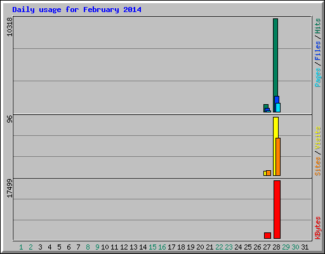The height and width of the screenshot is (254, 325).
Task: Click day 2 on the x-axis
Action: [x=30, y=247]
